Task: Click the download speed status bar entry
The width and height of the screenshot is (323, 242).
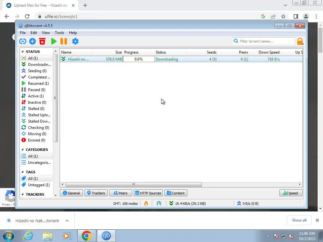Action: coord(187,204)
